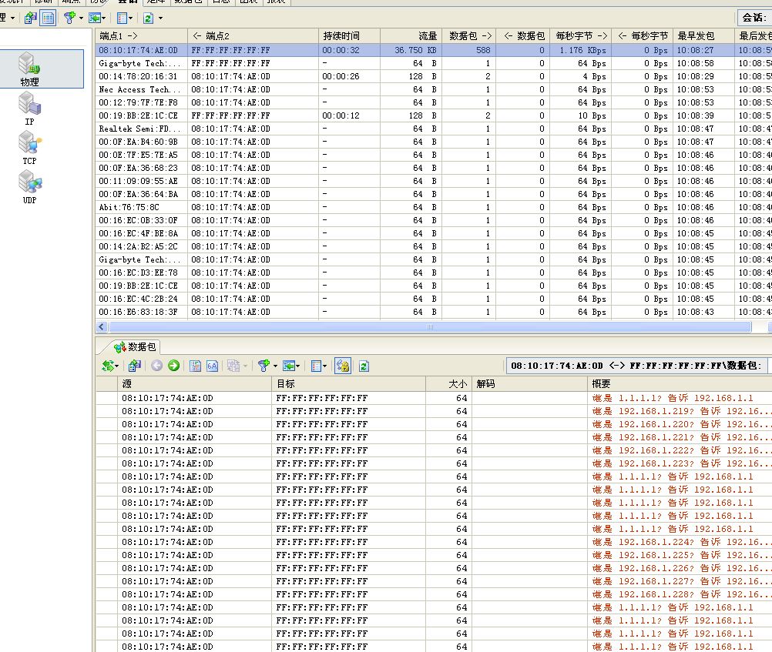The height and width of the screenshot is (652, 772).
Task: Toggle the auto-scroll lock button in packet toolbar
Action: click(343, 366)
